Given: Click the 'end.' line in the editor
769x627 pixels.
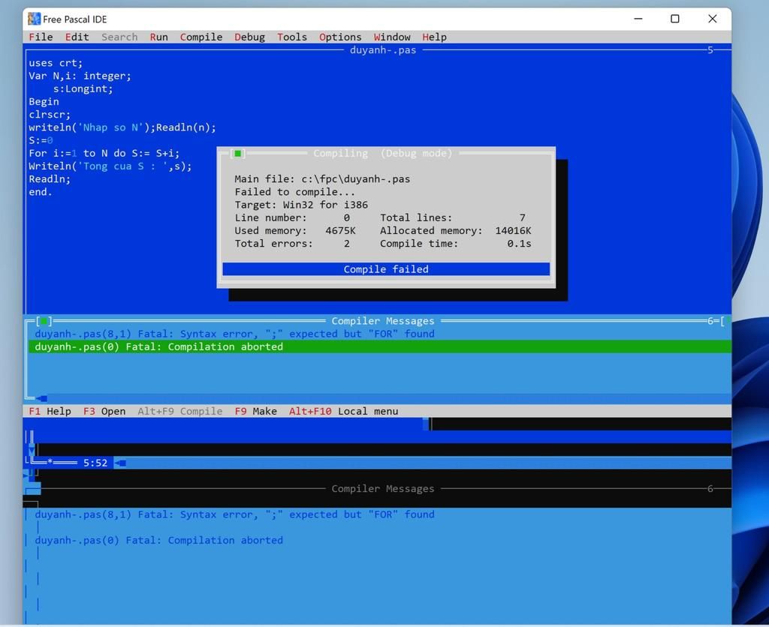Looking at the screenshot, I should (x=41, y=192).
